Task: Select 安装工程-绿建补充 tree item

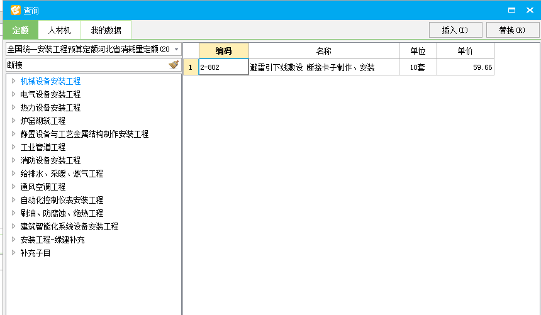Action: (x=52, y=240)
